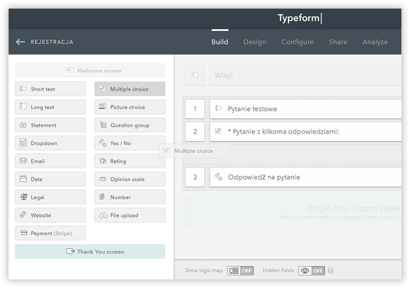The image size is (410, 288).
Task: Add a Question group
Action: 129,125
